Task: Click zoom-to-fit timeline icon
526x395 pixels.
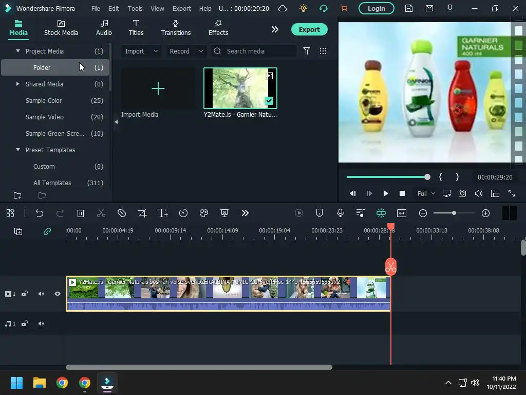Action: (x=402, y=213)
